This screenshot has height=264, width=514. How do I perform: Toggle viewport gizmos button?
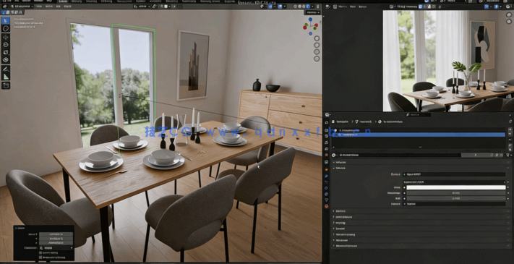click(270, 7)
